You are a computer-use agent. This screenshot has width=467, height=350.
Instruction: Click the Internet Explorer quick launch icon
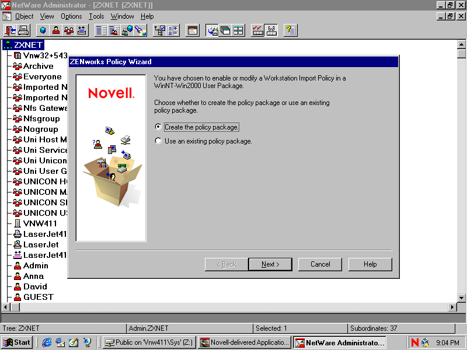(47, 342)
